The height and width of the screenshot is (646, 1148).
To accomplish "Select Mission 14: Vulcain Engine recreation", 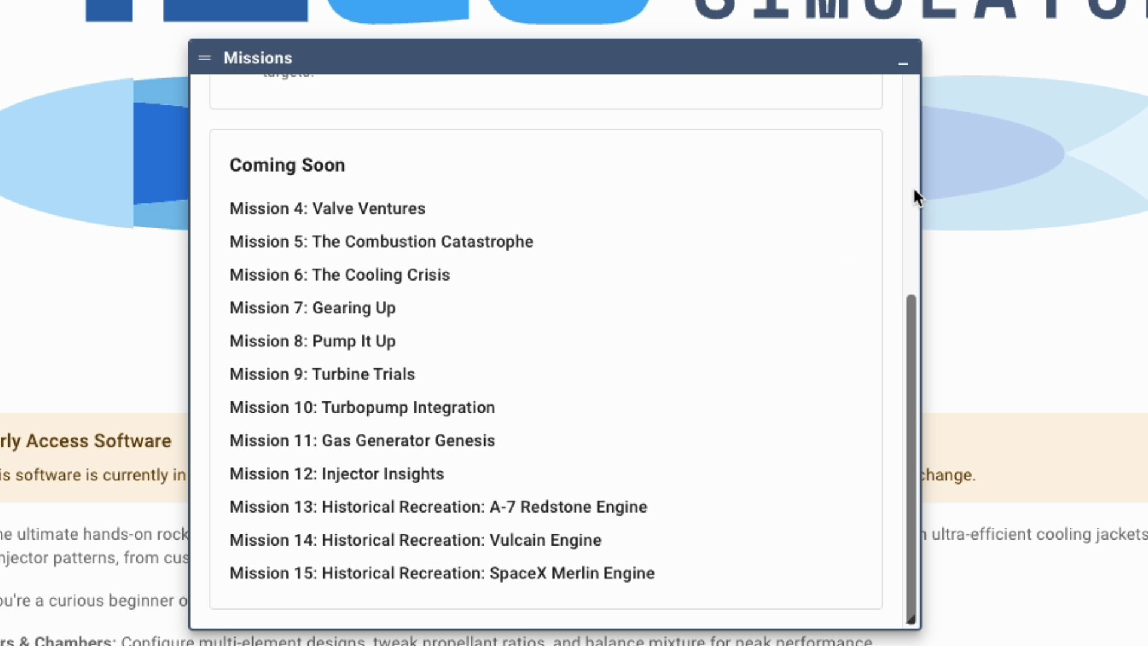I will [415, 540].
